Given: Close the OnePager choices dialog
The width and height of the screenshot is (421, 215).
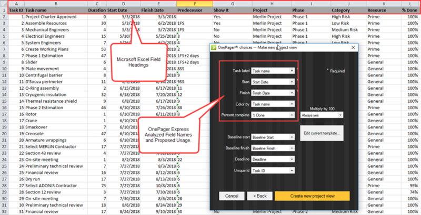Looking at the screenshot, I should tap(353, 48).
